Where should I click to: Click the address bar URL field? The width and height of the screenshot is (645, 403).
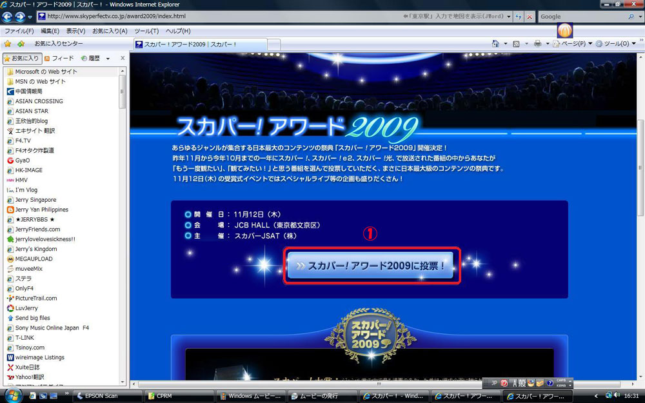coord(222,17)
